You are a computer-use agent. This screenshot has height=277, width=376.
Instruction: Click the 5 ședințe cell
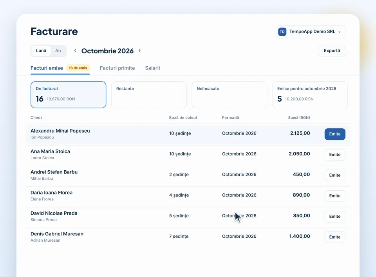179,216
